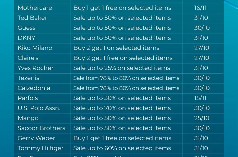Viewport: 238px width, 157px height.
Task: Select Ted Baker's 50% sale offer text
Action: (x=122, y=18)
